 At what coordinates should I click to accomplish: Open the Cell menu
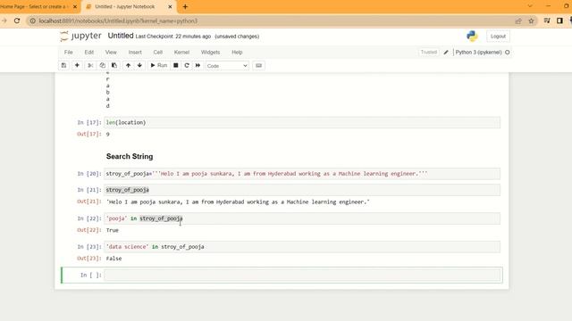[x=157, y=53]
